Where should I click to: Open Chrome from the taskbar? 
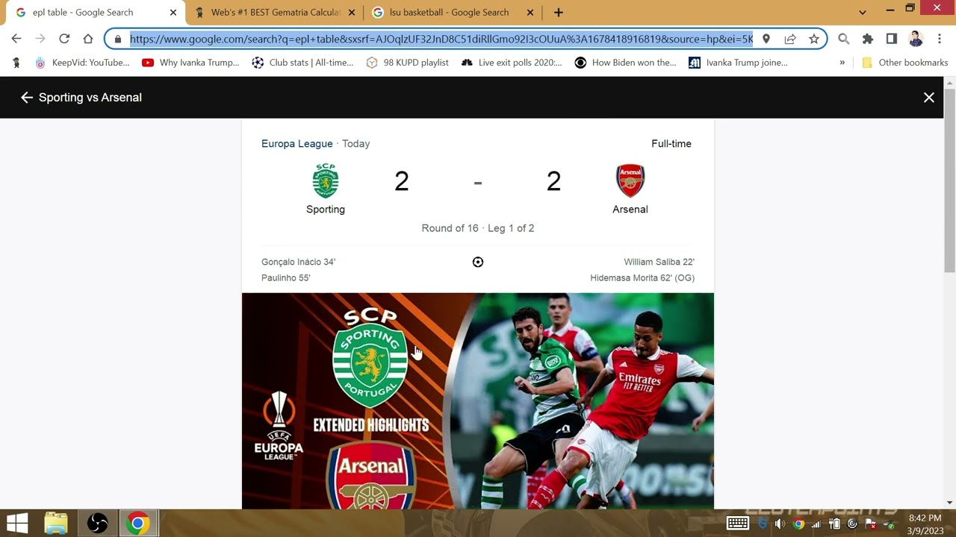[137, 524]
